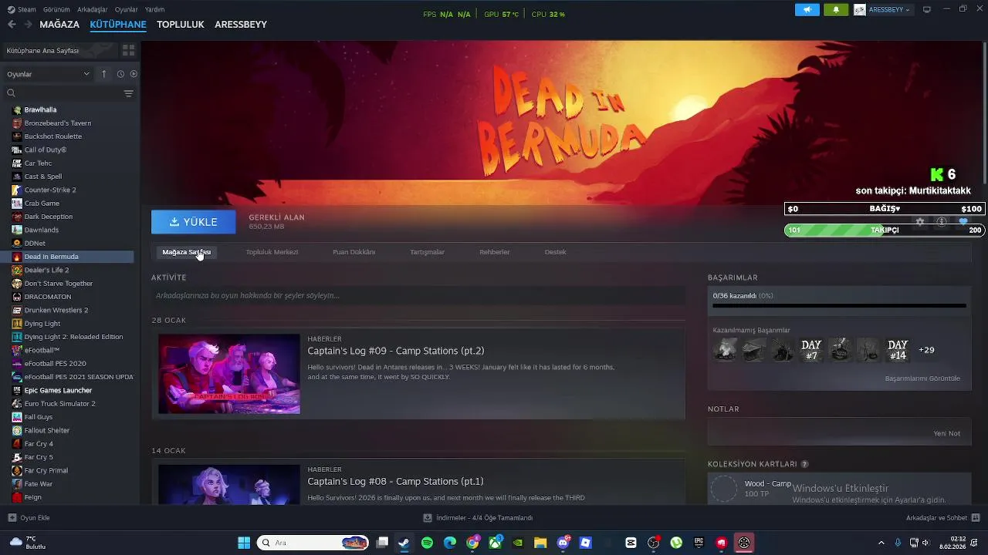Viewport: 988px width, 555px height.
Task: Switch to the TOPLULUK tab
Action: coord(181,25)
